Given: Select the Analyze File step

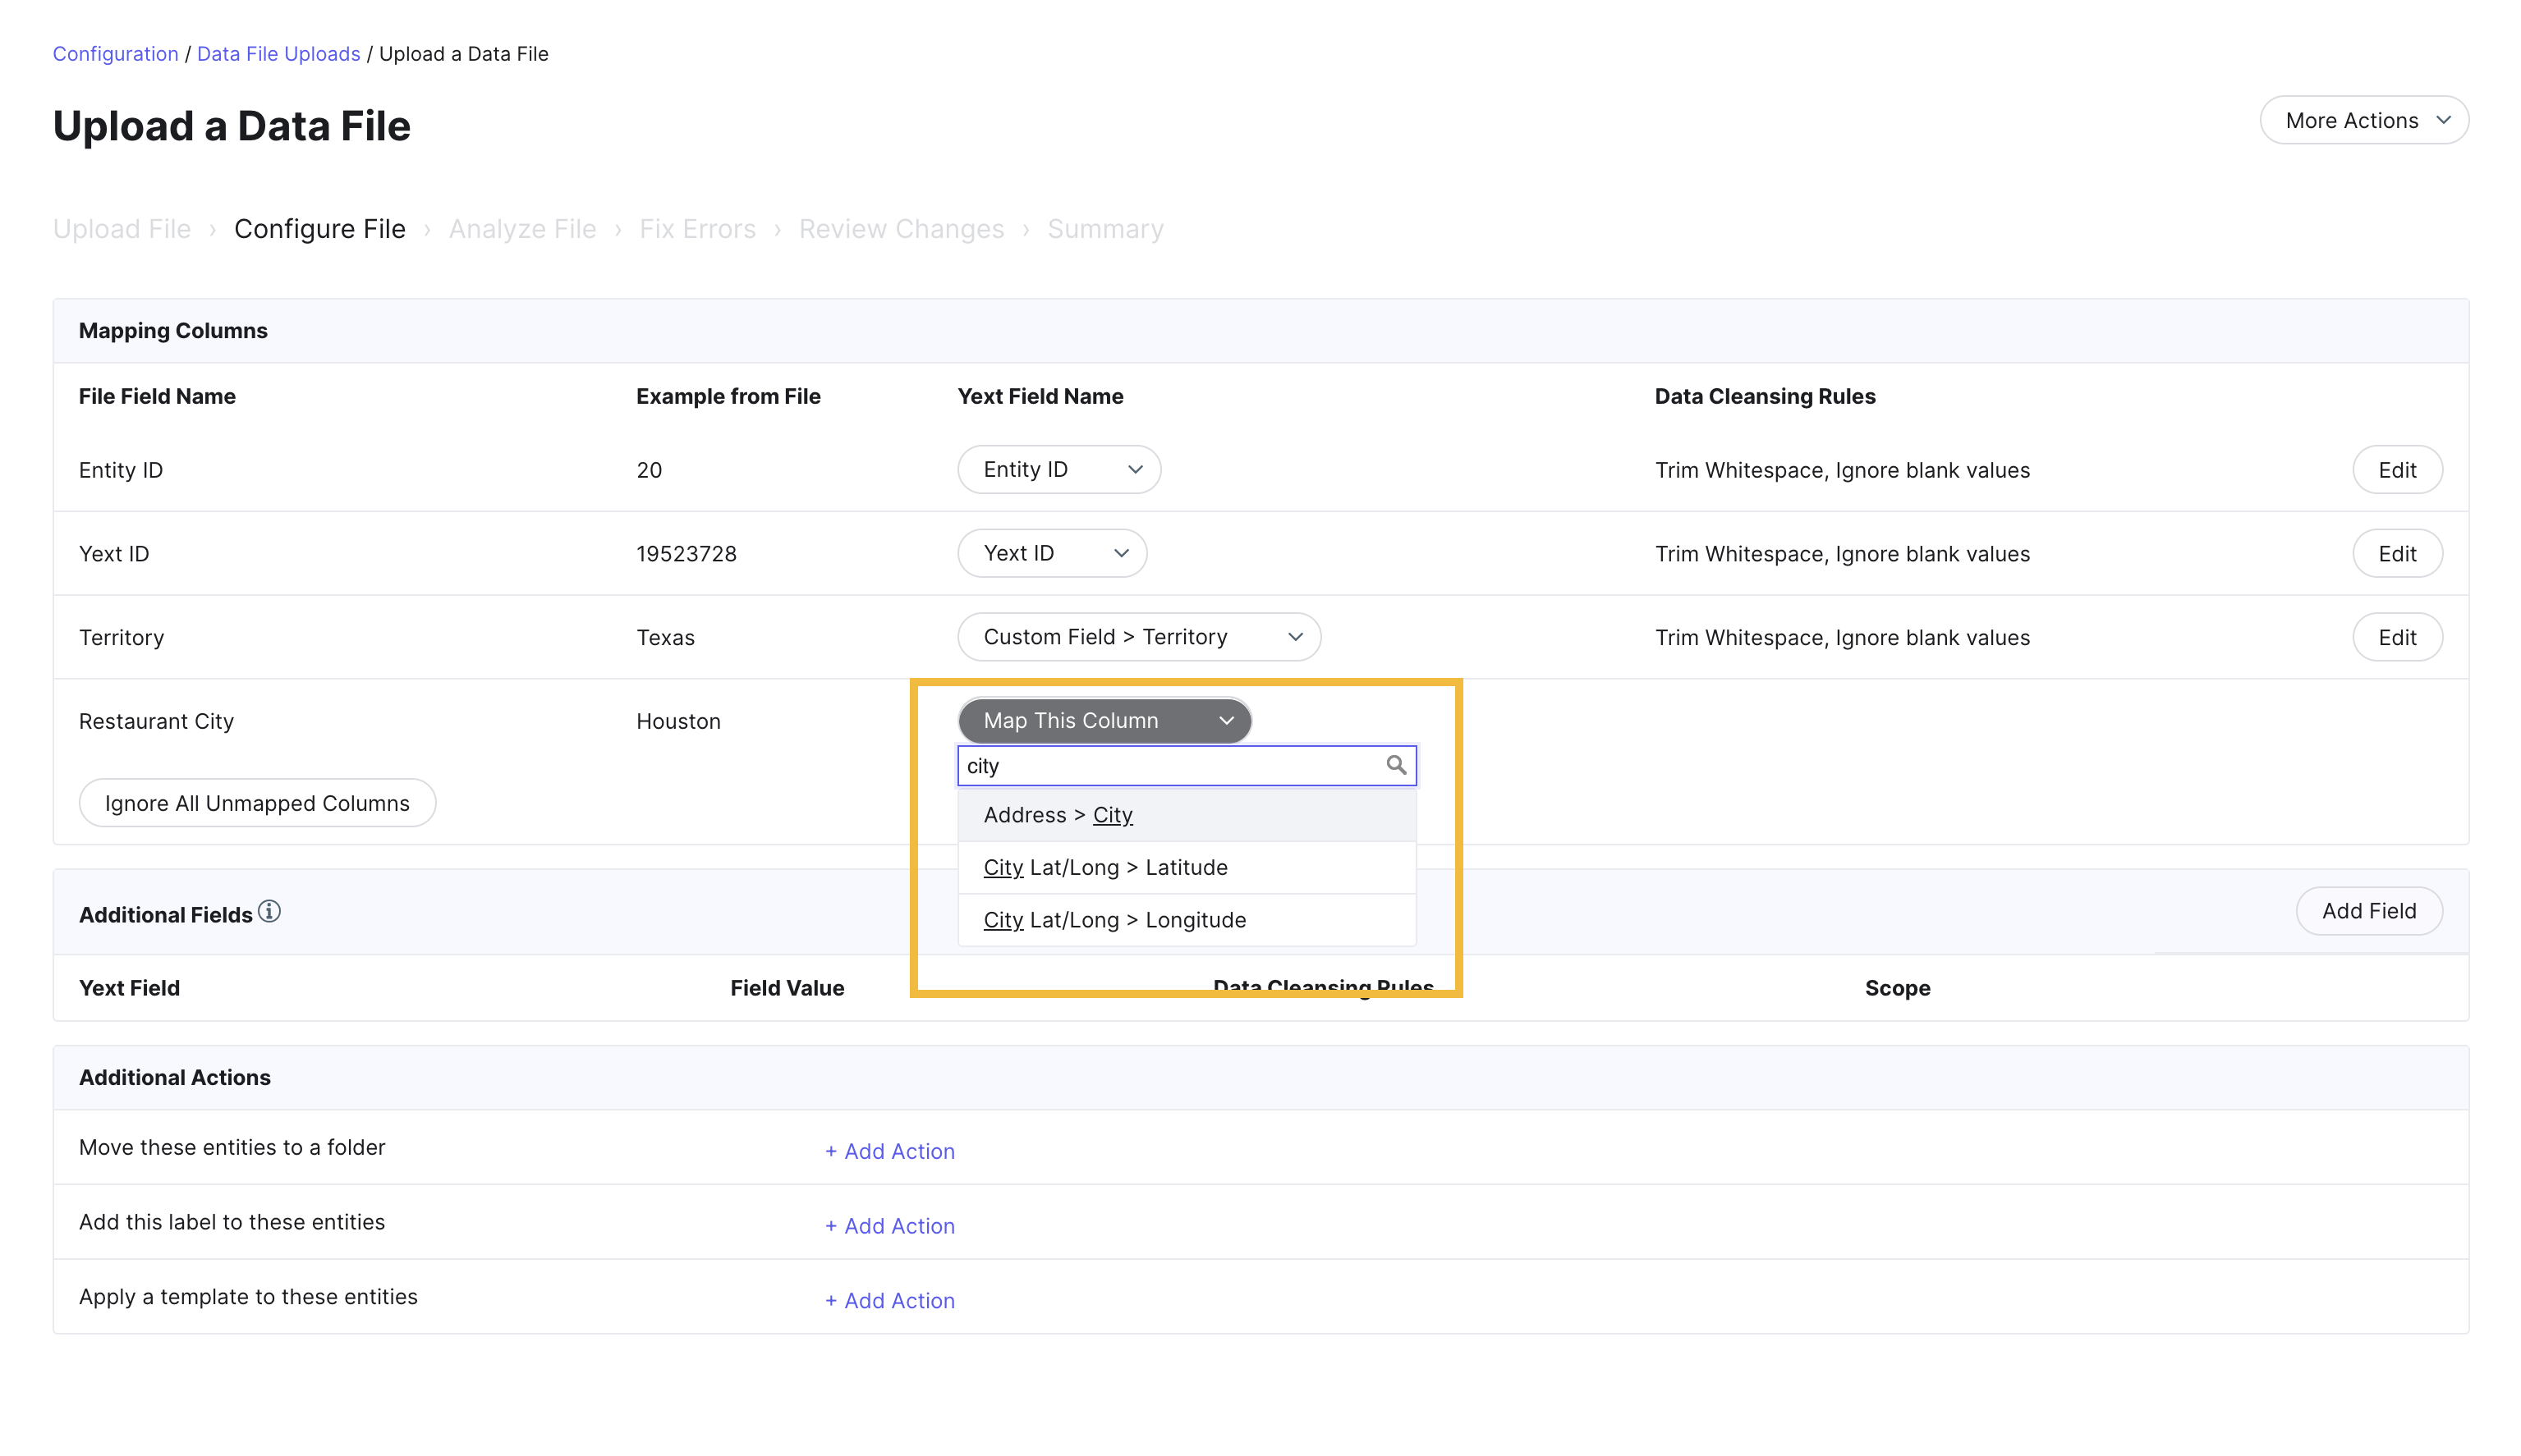Looking at the screenshot, I should (522, 229).
